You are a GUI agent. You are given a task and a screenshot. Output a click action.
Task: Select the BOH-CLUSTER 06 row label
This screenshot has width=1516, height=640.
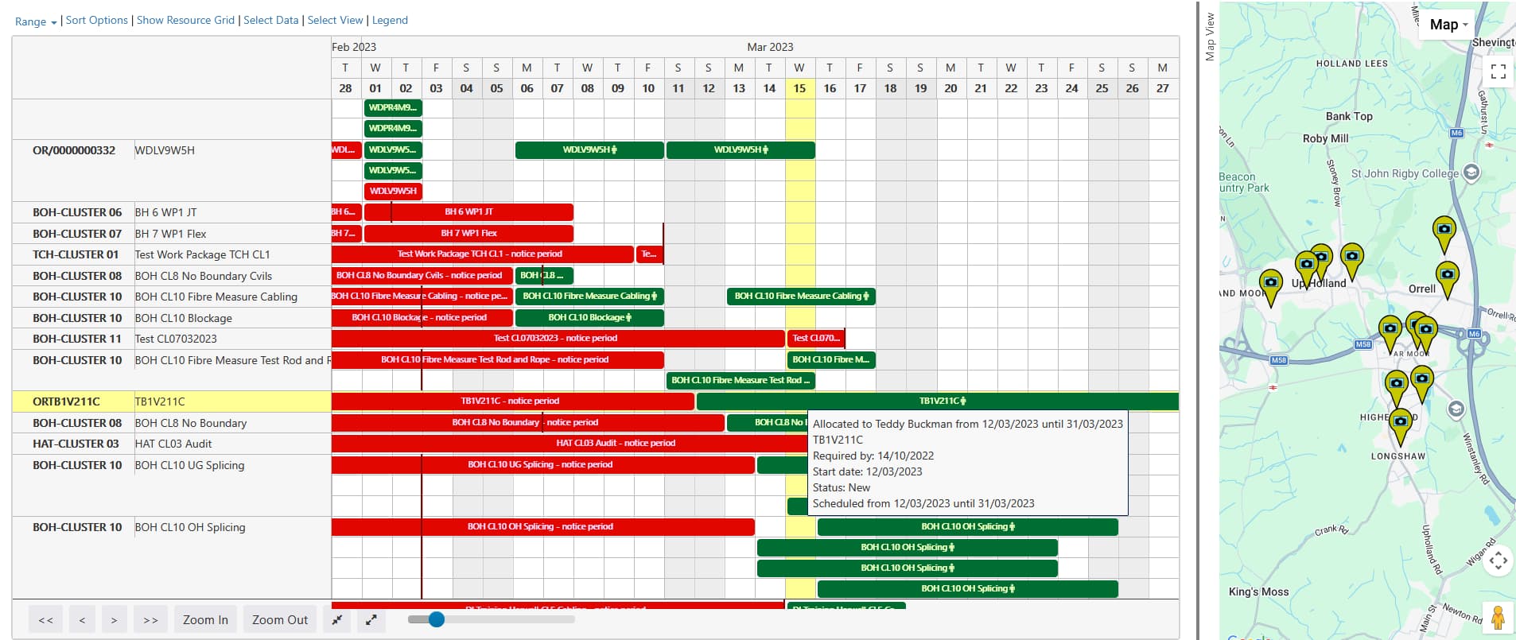(x=77, y=212)
